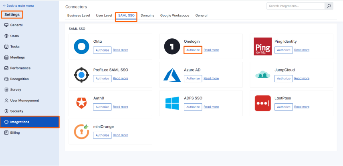Open the Domains tab
The width and height of the screenshot is (343, 166).
(x=147, y=16)
